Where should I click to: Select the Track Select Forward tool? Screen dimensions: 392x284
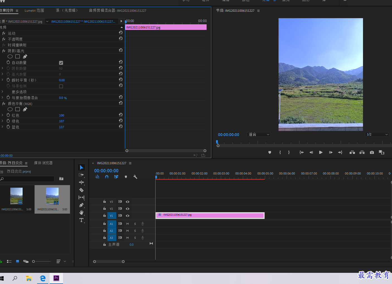point(81,175)
